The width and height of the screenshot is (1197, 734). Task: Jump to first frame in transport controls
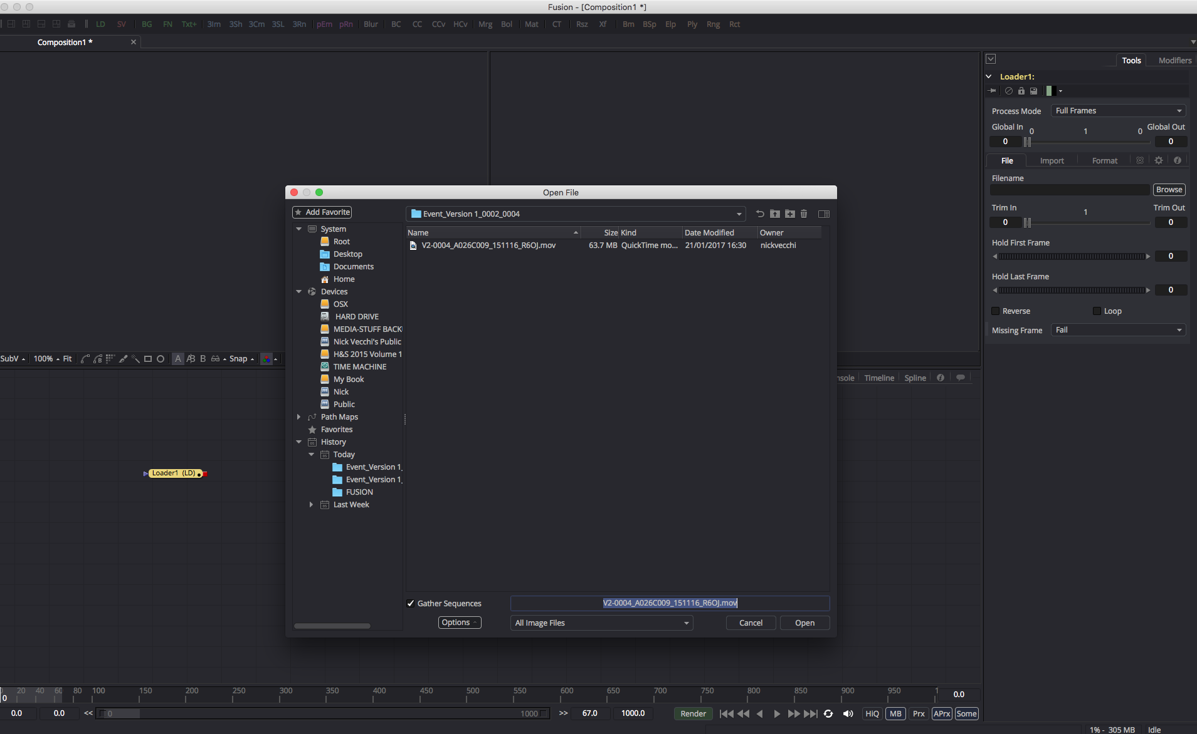click(x=727, y=714)
